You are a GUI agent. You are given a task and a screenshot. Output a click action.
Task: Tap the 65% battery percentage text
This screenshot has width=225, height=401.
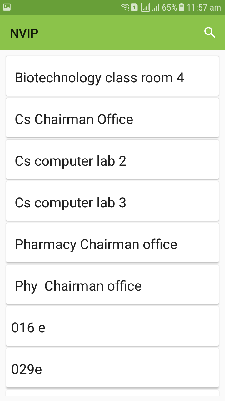(x=169, y=7)
